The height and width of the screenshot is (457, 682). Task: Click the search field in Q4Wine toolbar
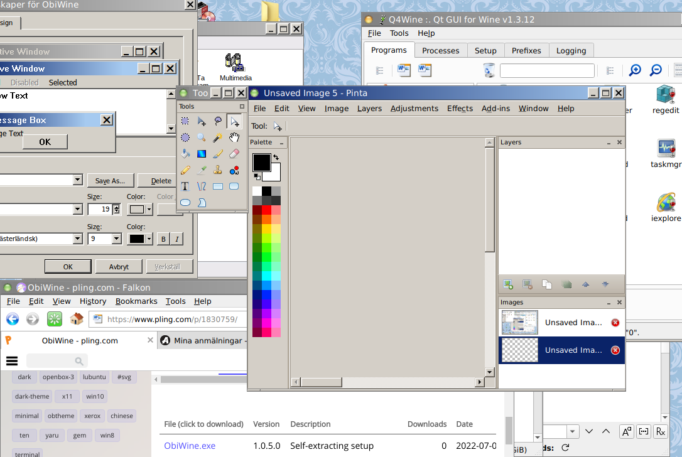[x=547, y=70]
